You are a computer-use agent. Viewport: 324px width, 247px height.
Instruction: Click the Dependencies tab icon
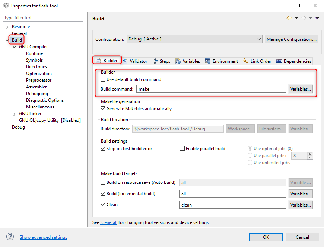(279, 61)
